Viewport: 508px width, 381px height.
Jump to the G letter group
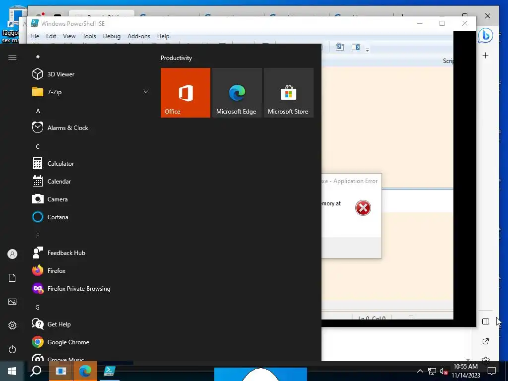tap(38, 307)
